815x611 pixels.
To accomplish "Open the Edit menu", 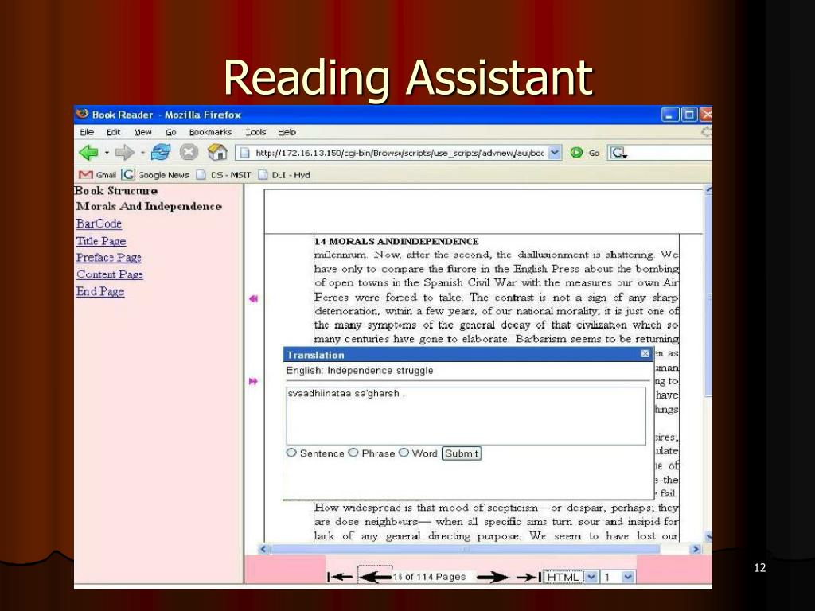I will tap(113, 132).
